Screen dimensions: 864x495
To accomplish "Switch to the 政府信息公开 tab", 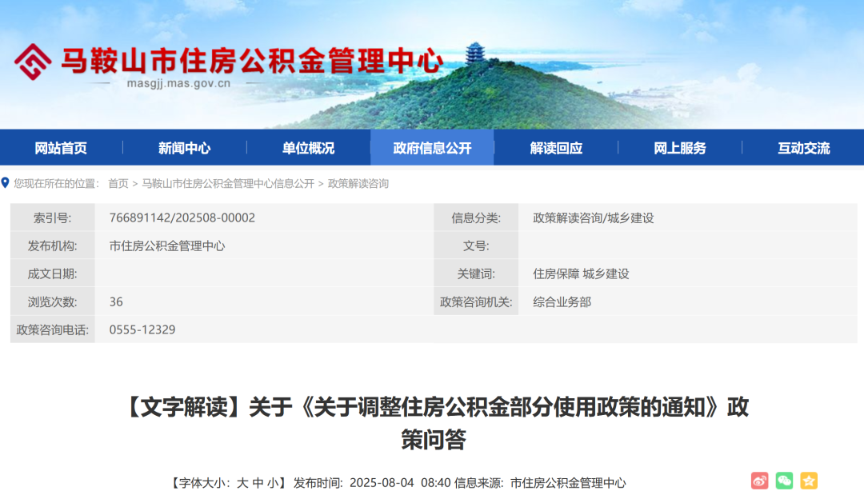I will point(433,147).
